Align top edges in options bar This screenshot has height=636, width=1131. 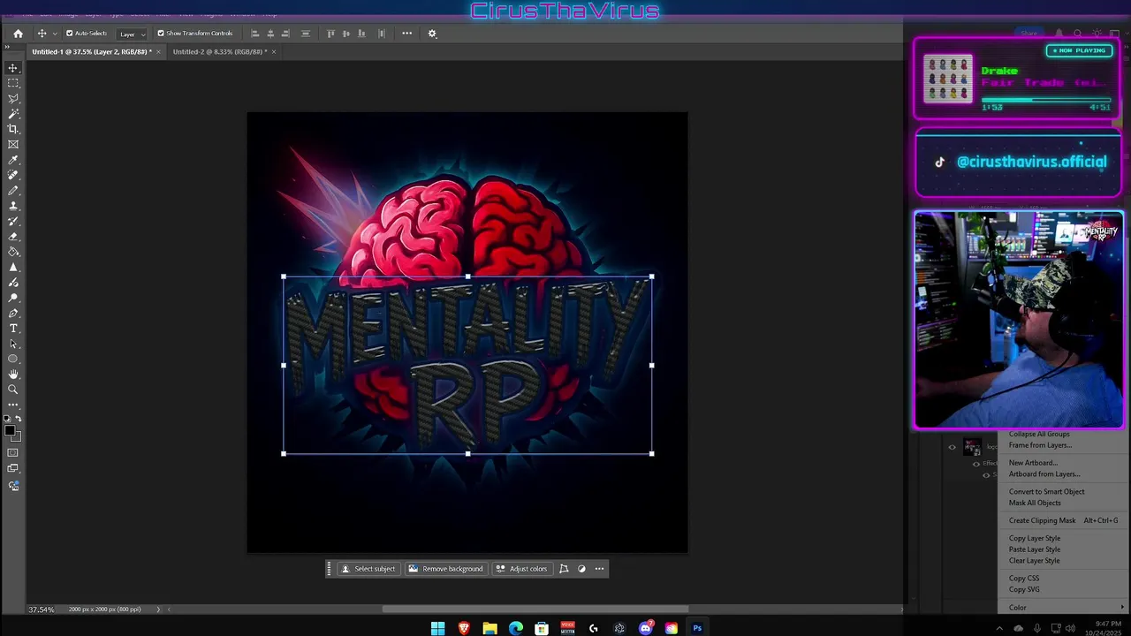point(331,34)
